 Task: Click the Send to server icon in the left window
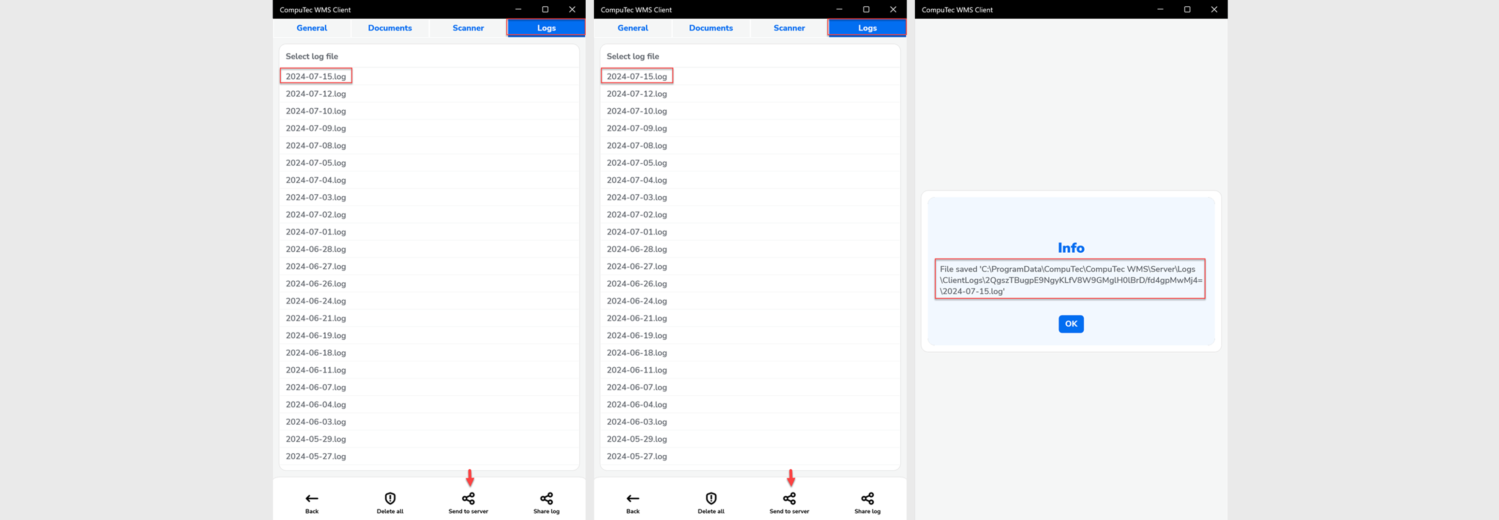pyautogui.click(x=469, y=499)
